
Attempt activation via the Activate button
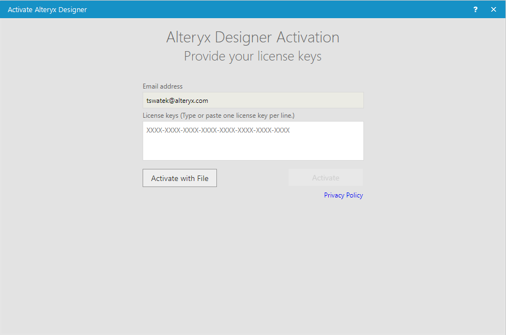coord(325,177)
